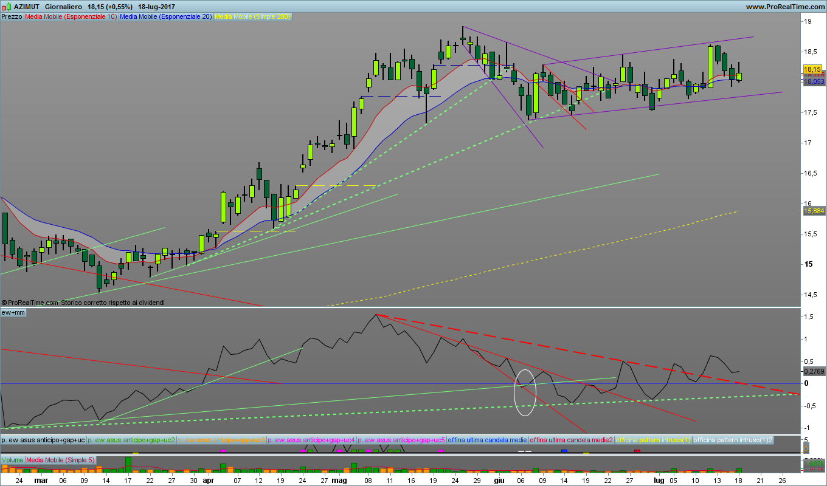
Task: Select Media Mobile (Esponenziale 20) label
Action: pyautogui.click(x=166, y=16)
